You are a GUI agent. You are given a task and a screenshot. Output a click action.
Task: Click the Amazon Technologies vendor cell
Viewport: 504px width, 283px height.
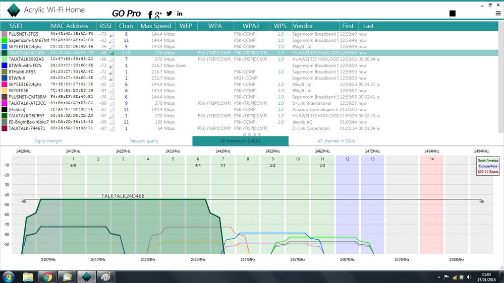pyautogui.click(x=315, y=109)
